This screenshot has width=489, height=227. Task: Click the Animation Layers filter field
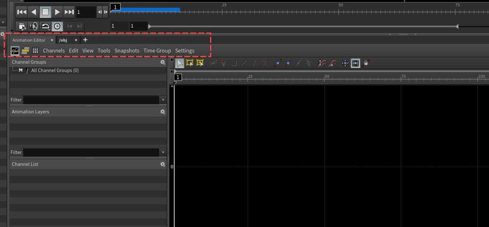[91, 153]
